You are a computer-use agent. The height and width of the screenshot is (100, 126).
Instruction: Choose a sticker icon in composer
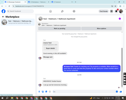pyautogui.click(x=46, y=92)
